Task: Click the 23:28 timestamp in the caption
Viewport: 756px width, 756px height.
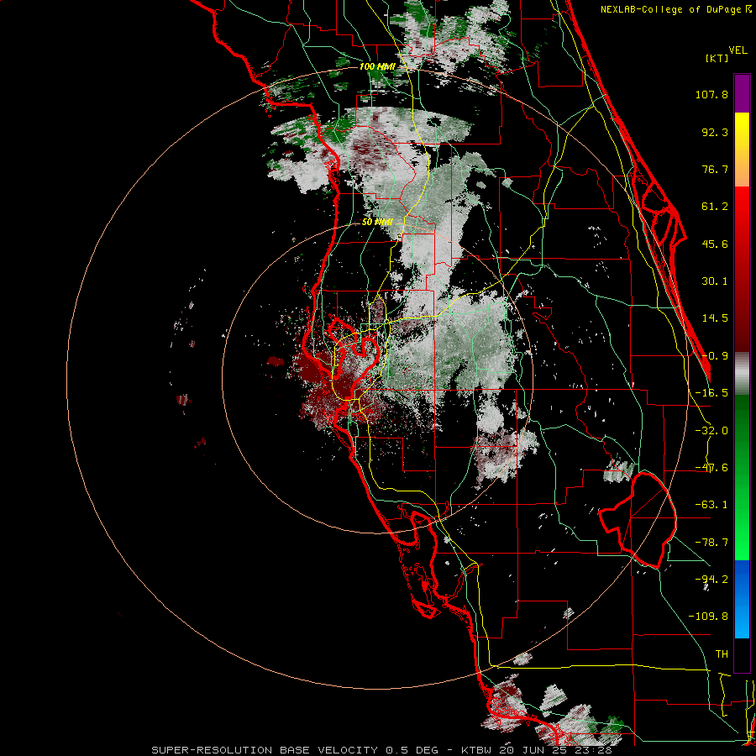Action: (x=595, y=750)
